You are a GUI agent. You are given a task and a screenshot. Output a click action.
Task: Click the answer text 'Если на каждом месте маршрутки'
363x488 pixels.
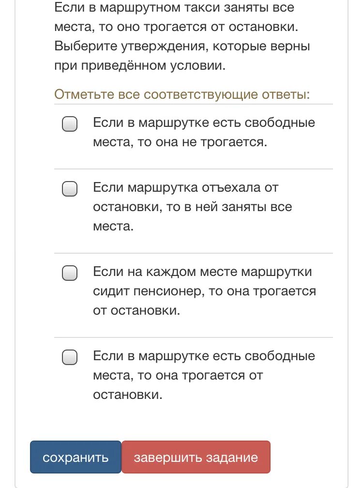(x=202, y=272)
